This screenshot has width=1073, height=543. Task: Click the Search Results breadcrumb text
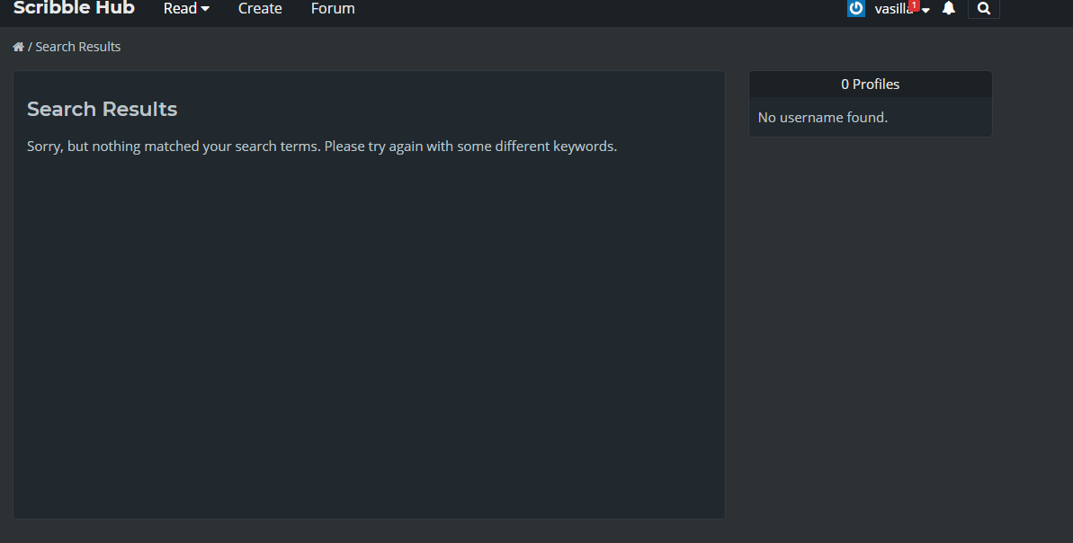click(78, 47)
